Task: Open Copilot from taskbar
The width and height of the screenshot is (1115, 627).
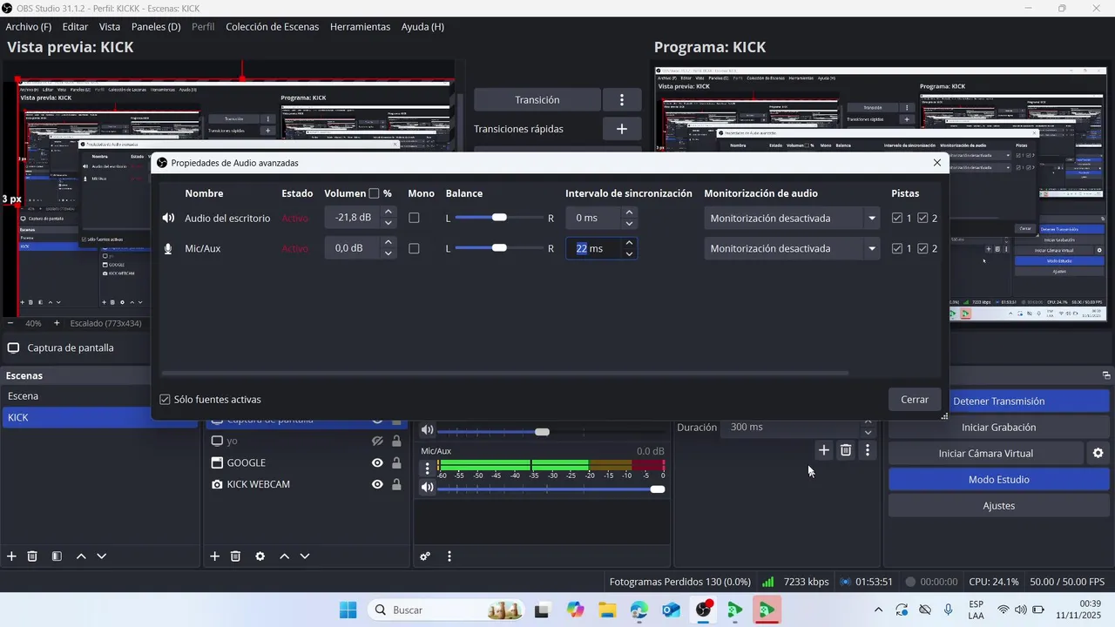Action: click(574, 610)
